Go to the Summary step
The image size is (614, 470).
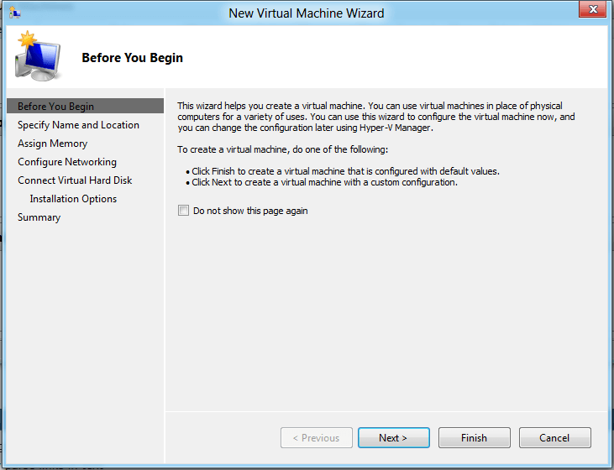39,217
